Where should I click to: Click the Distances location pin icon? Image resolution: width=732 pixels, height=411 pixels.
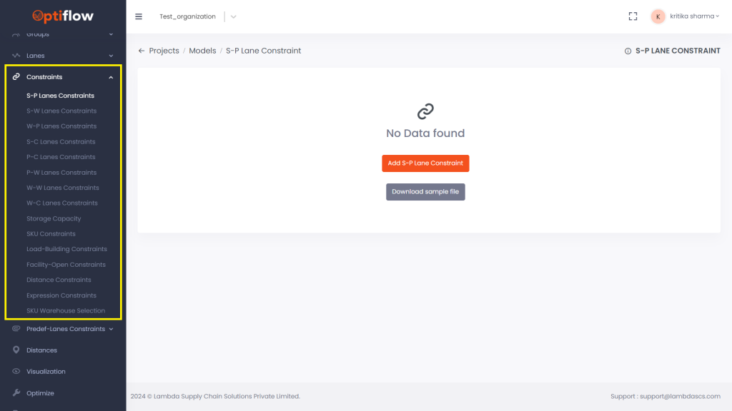coord(16,350)
